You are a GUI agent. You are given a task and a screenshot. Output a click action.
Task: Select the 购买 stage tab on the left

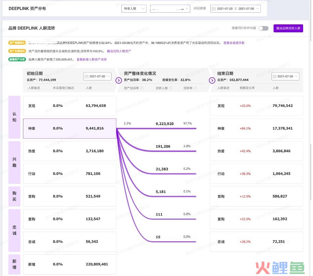pos(14,196)
